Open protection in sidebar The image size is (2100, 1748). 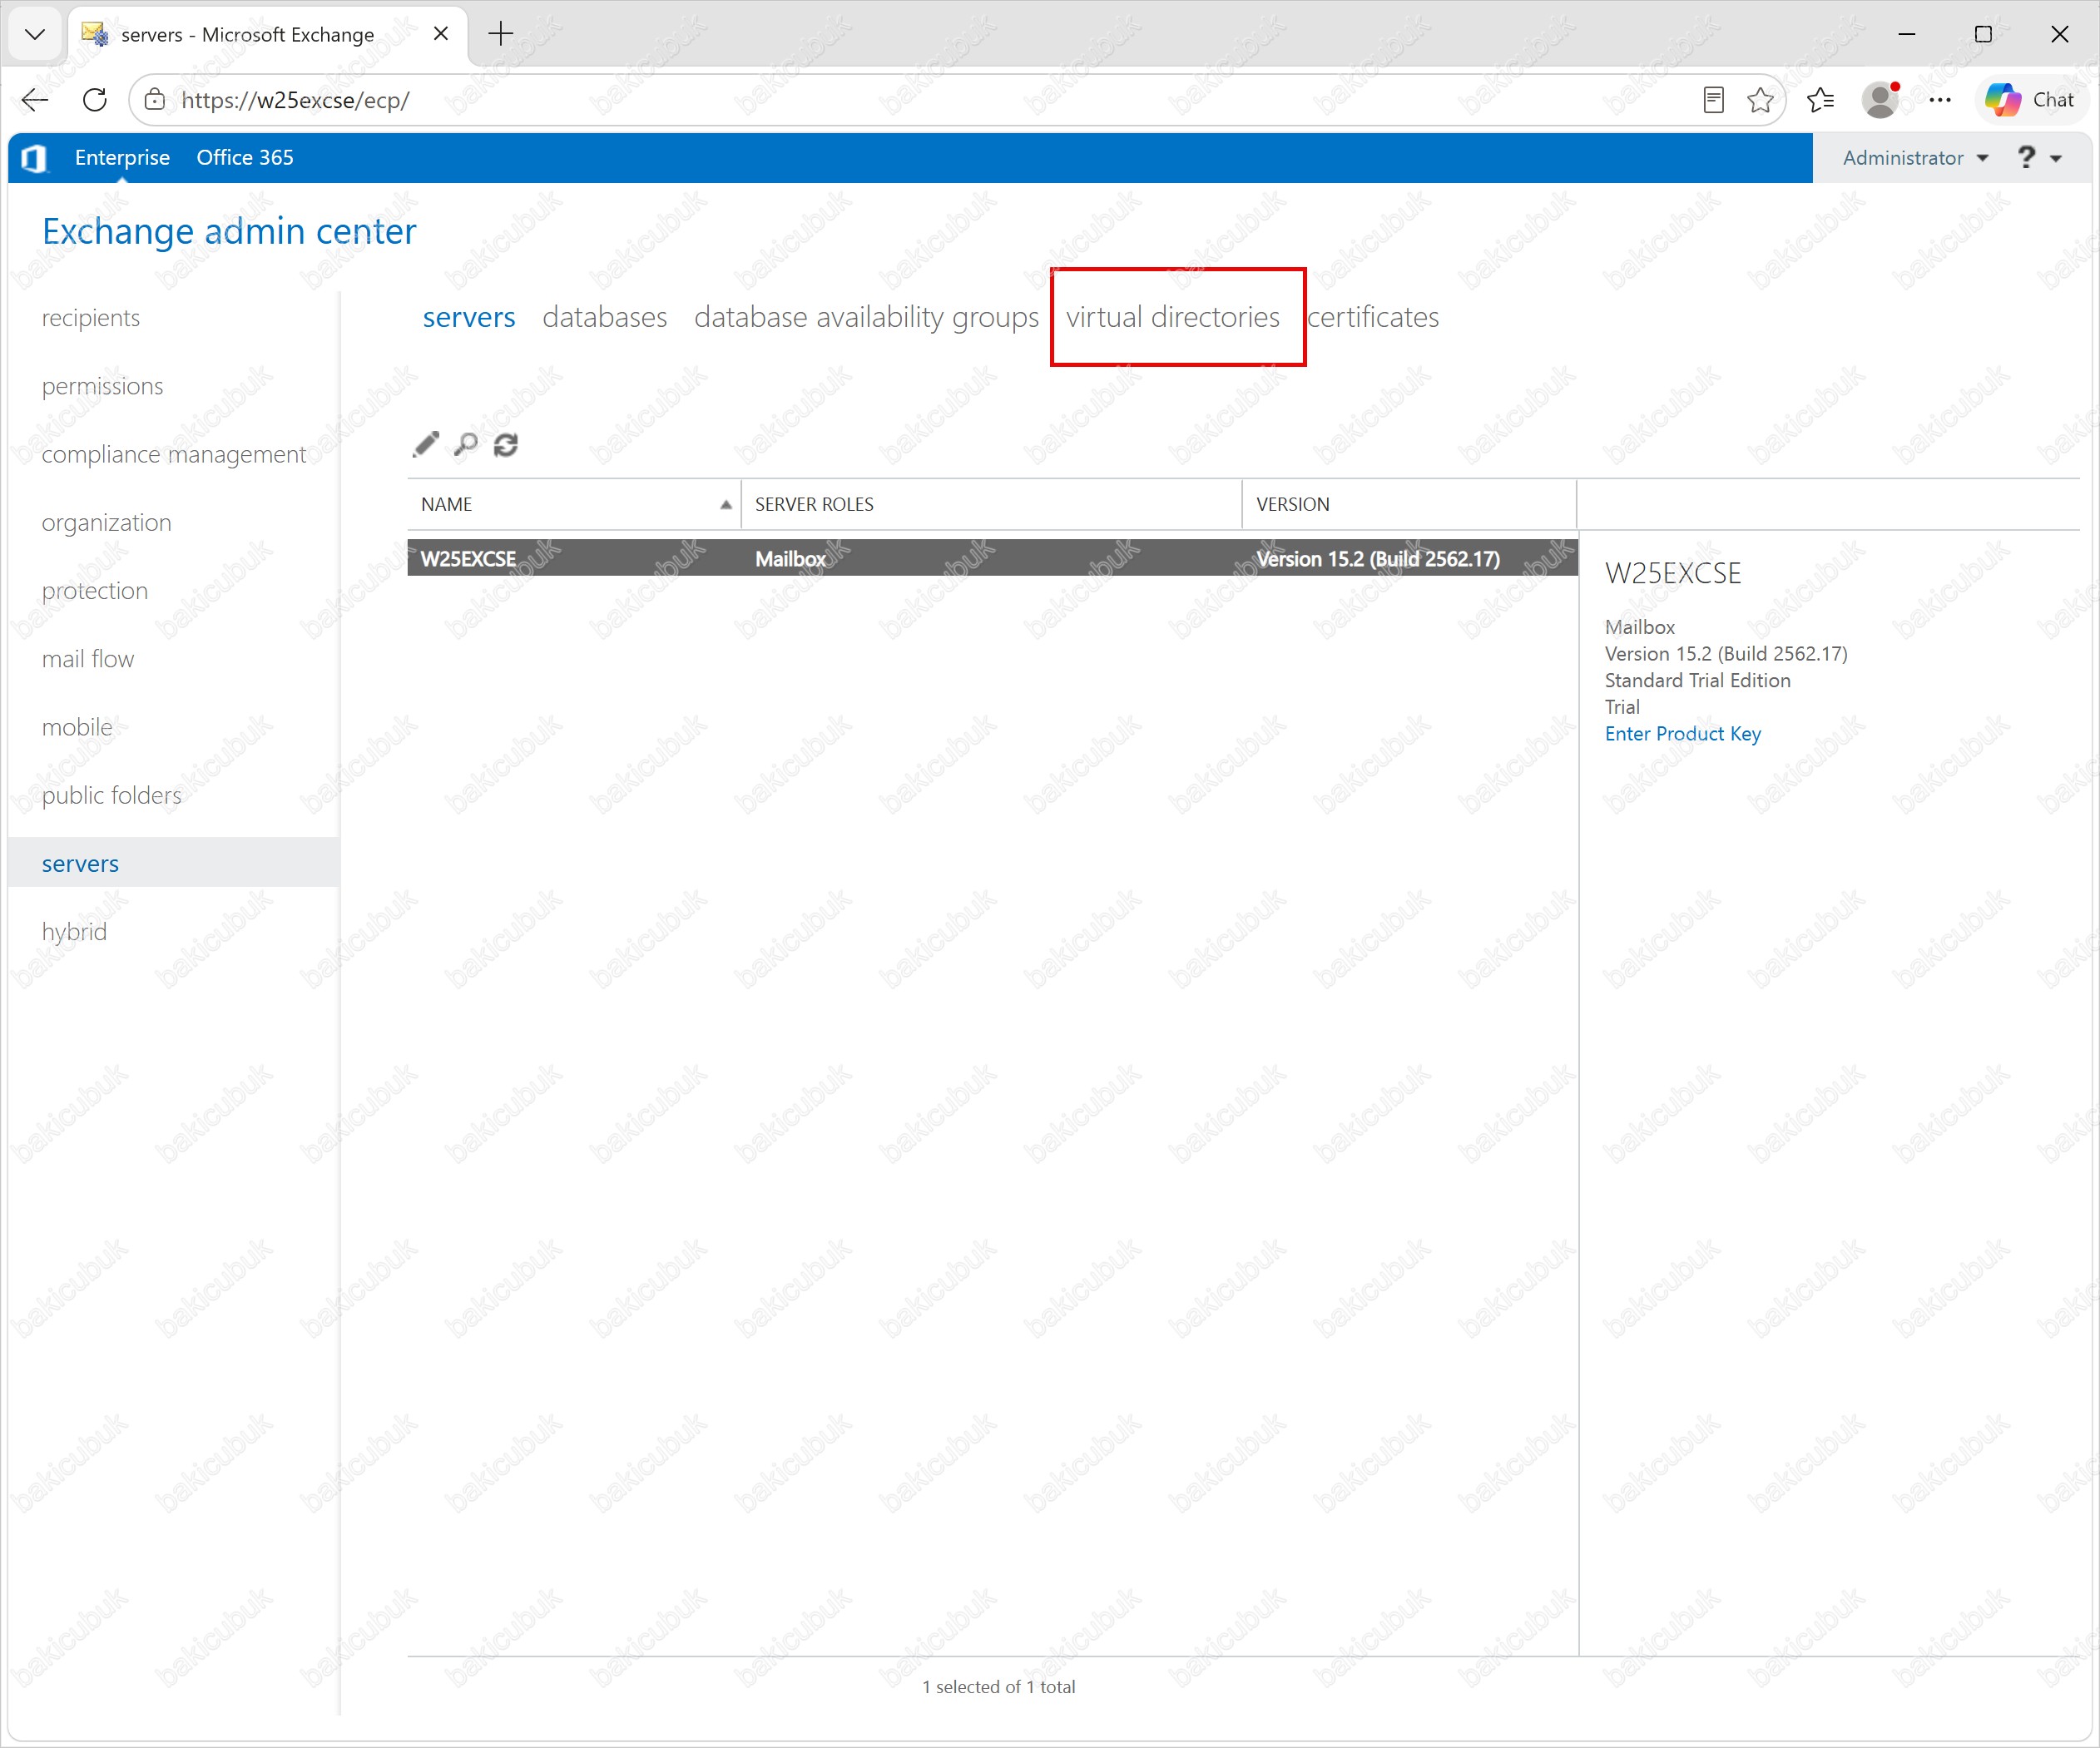(95, 590)
